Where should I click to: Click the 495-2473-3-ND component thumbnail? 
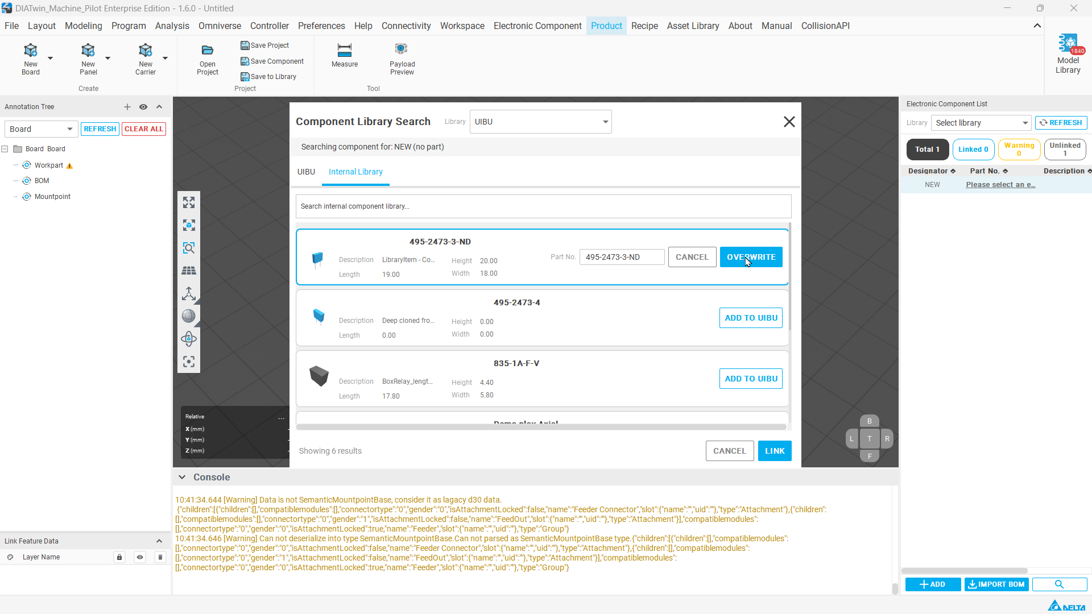pos(317,259)
